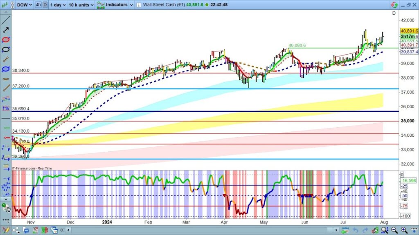Switch to the 4h timeframe shortcut
This screenshot has width=419, height=235.
pos(38,4)
